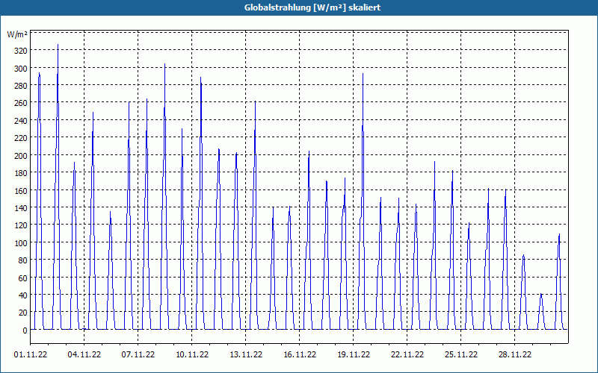Click the 100 y-axis label
Viewport: 598px width, 373px height.
coord(20,243)
